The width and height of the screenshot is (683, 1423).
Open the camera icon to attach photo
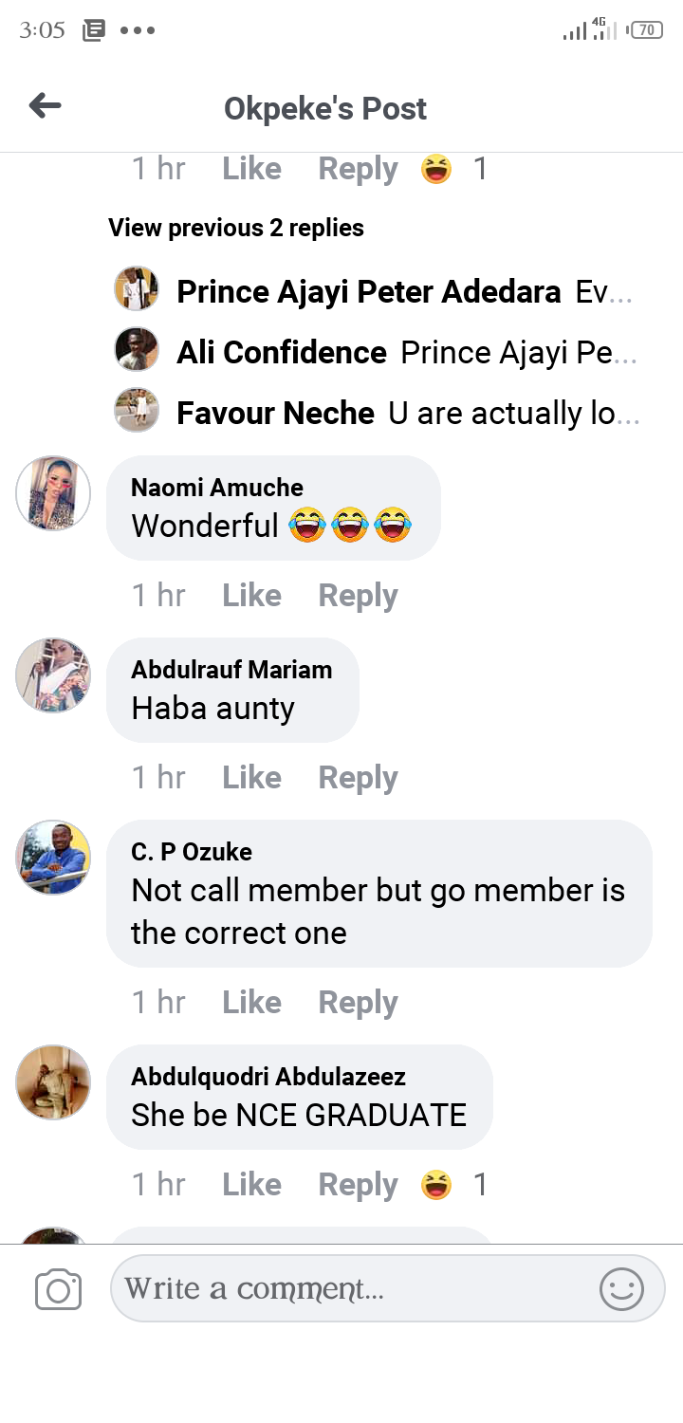[x=58, y=1290]
